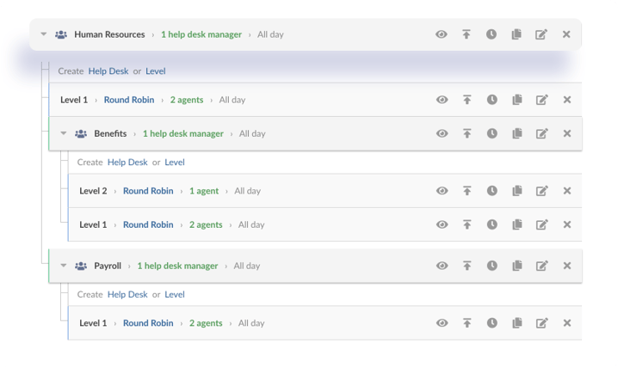The image size is (618, 368).
Task: Click the clock schedule icon for Human Resources
Action: coord(491,34)
